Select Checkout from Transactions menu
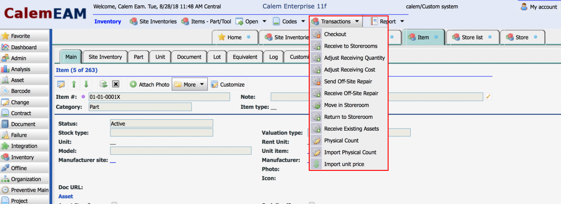This screenshot has height=204, width=561. (348, 34)
